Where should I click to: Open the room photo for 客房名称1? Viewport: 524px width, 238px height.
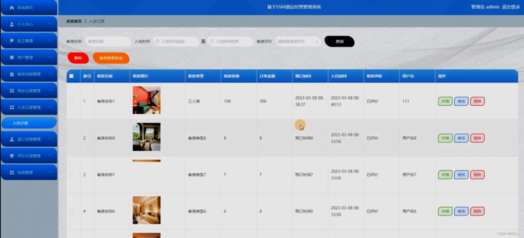[147, 100]
